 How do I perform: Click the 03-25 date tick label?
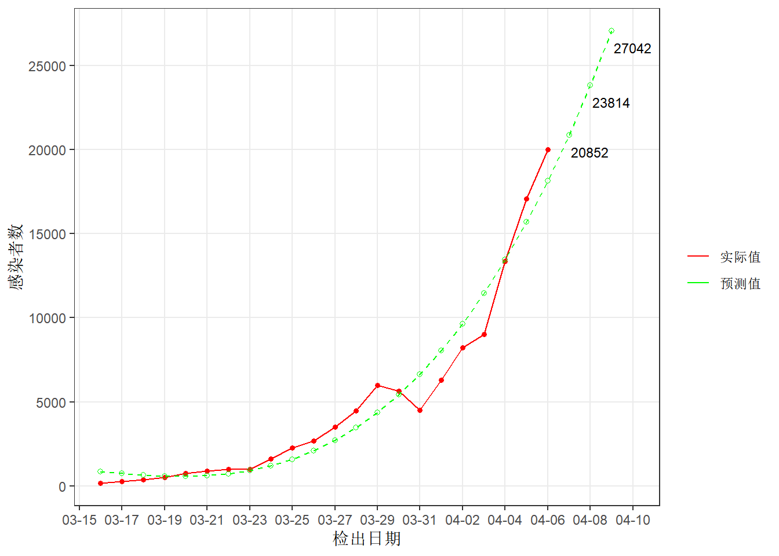pos(292,520)
